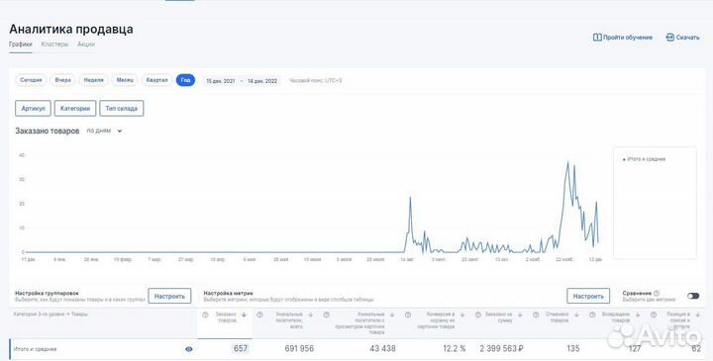
Task: Click help icon beside посетители с просмотром карточки
Action: coord(327,315)
